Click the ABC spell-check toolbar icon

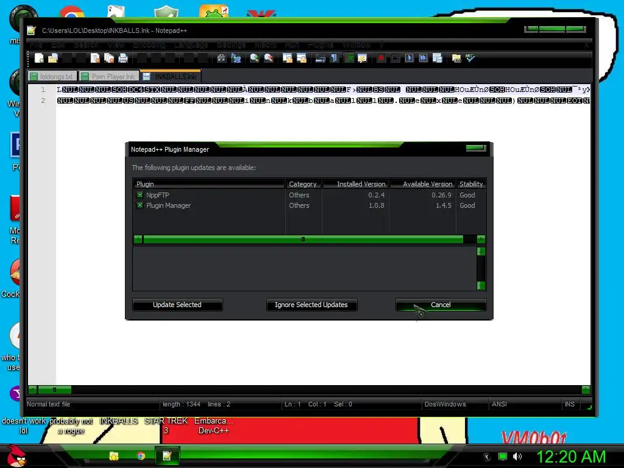[x=470, y=58]
